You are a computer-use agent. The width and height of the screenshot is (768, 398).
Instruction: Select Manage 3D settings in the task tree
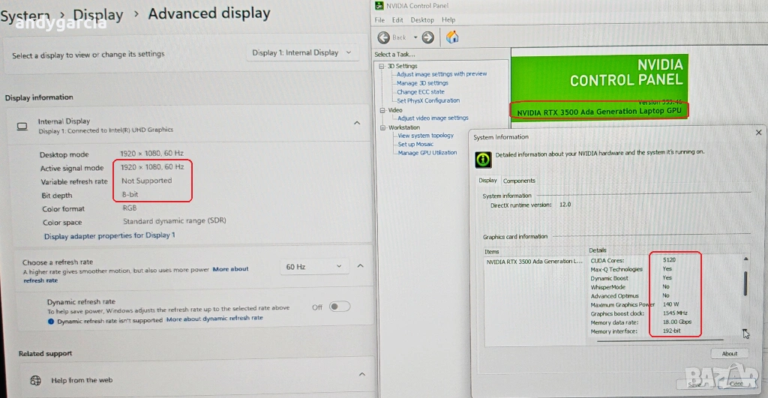click(x=422, y=83)
